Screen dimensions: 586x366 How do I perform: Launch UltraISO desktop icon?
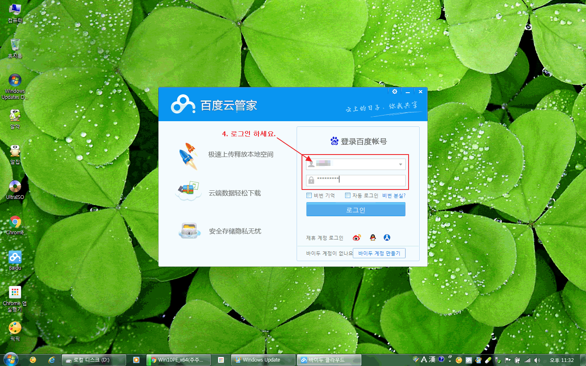[15, 190]
